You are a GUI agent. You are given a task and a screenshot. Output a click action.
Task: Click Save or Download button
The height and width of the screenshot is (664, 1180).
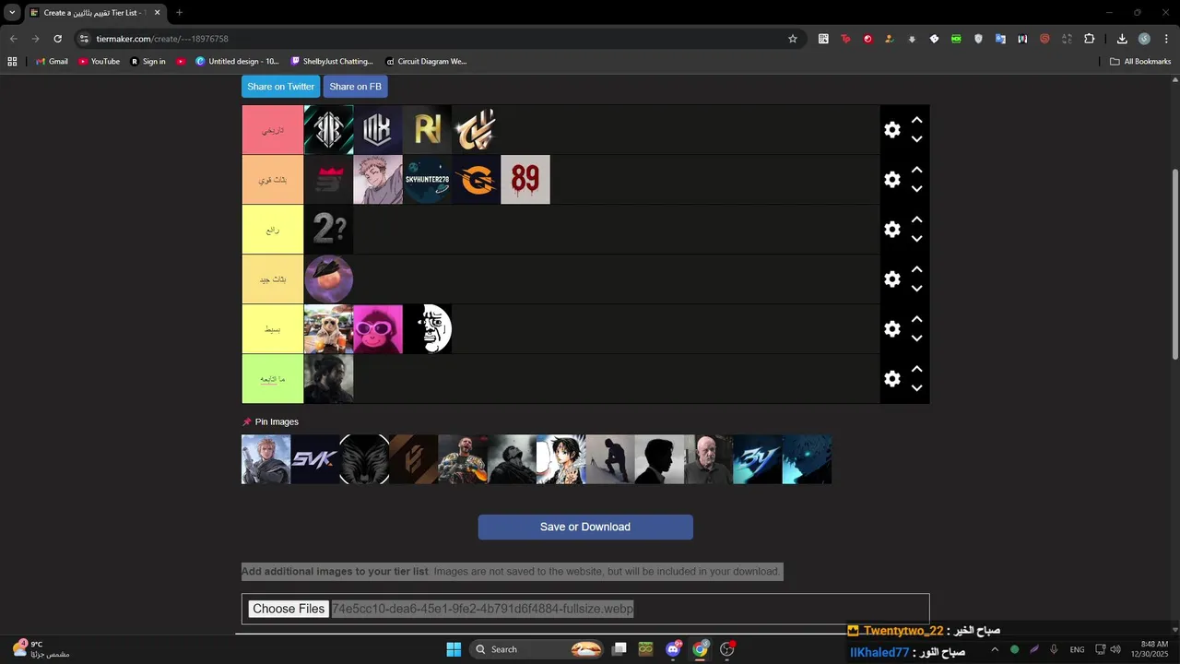585,527
